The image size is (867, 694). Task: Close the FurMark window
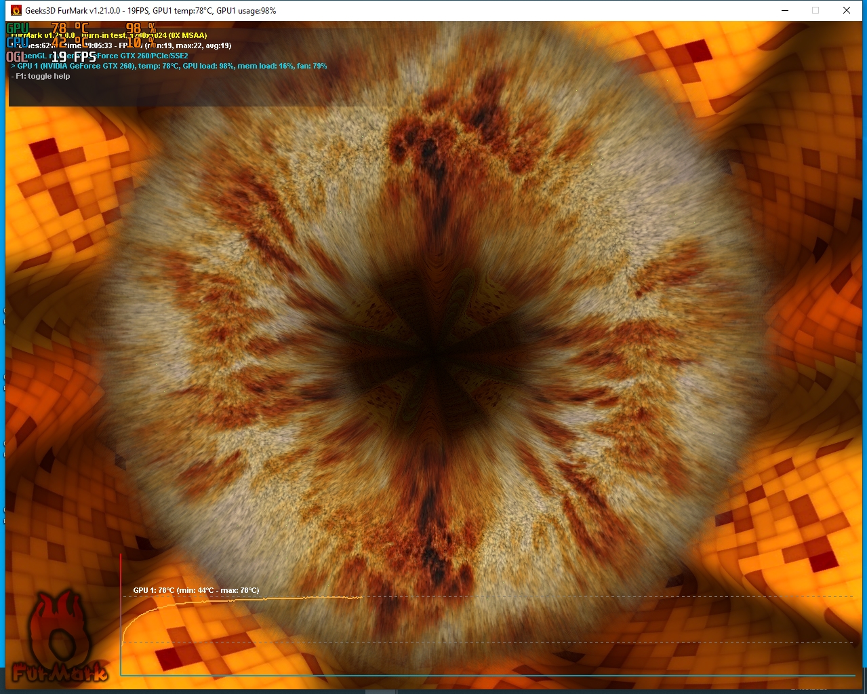[847, 10]
